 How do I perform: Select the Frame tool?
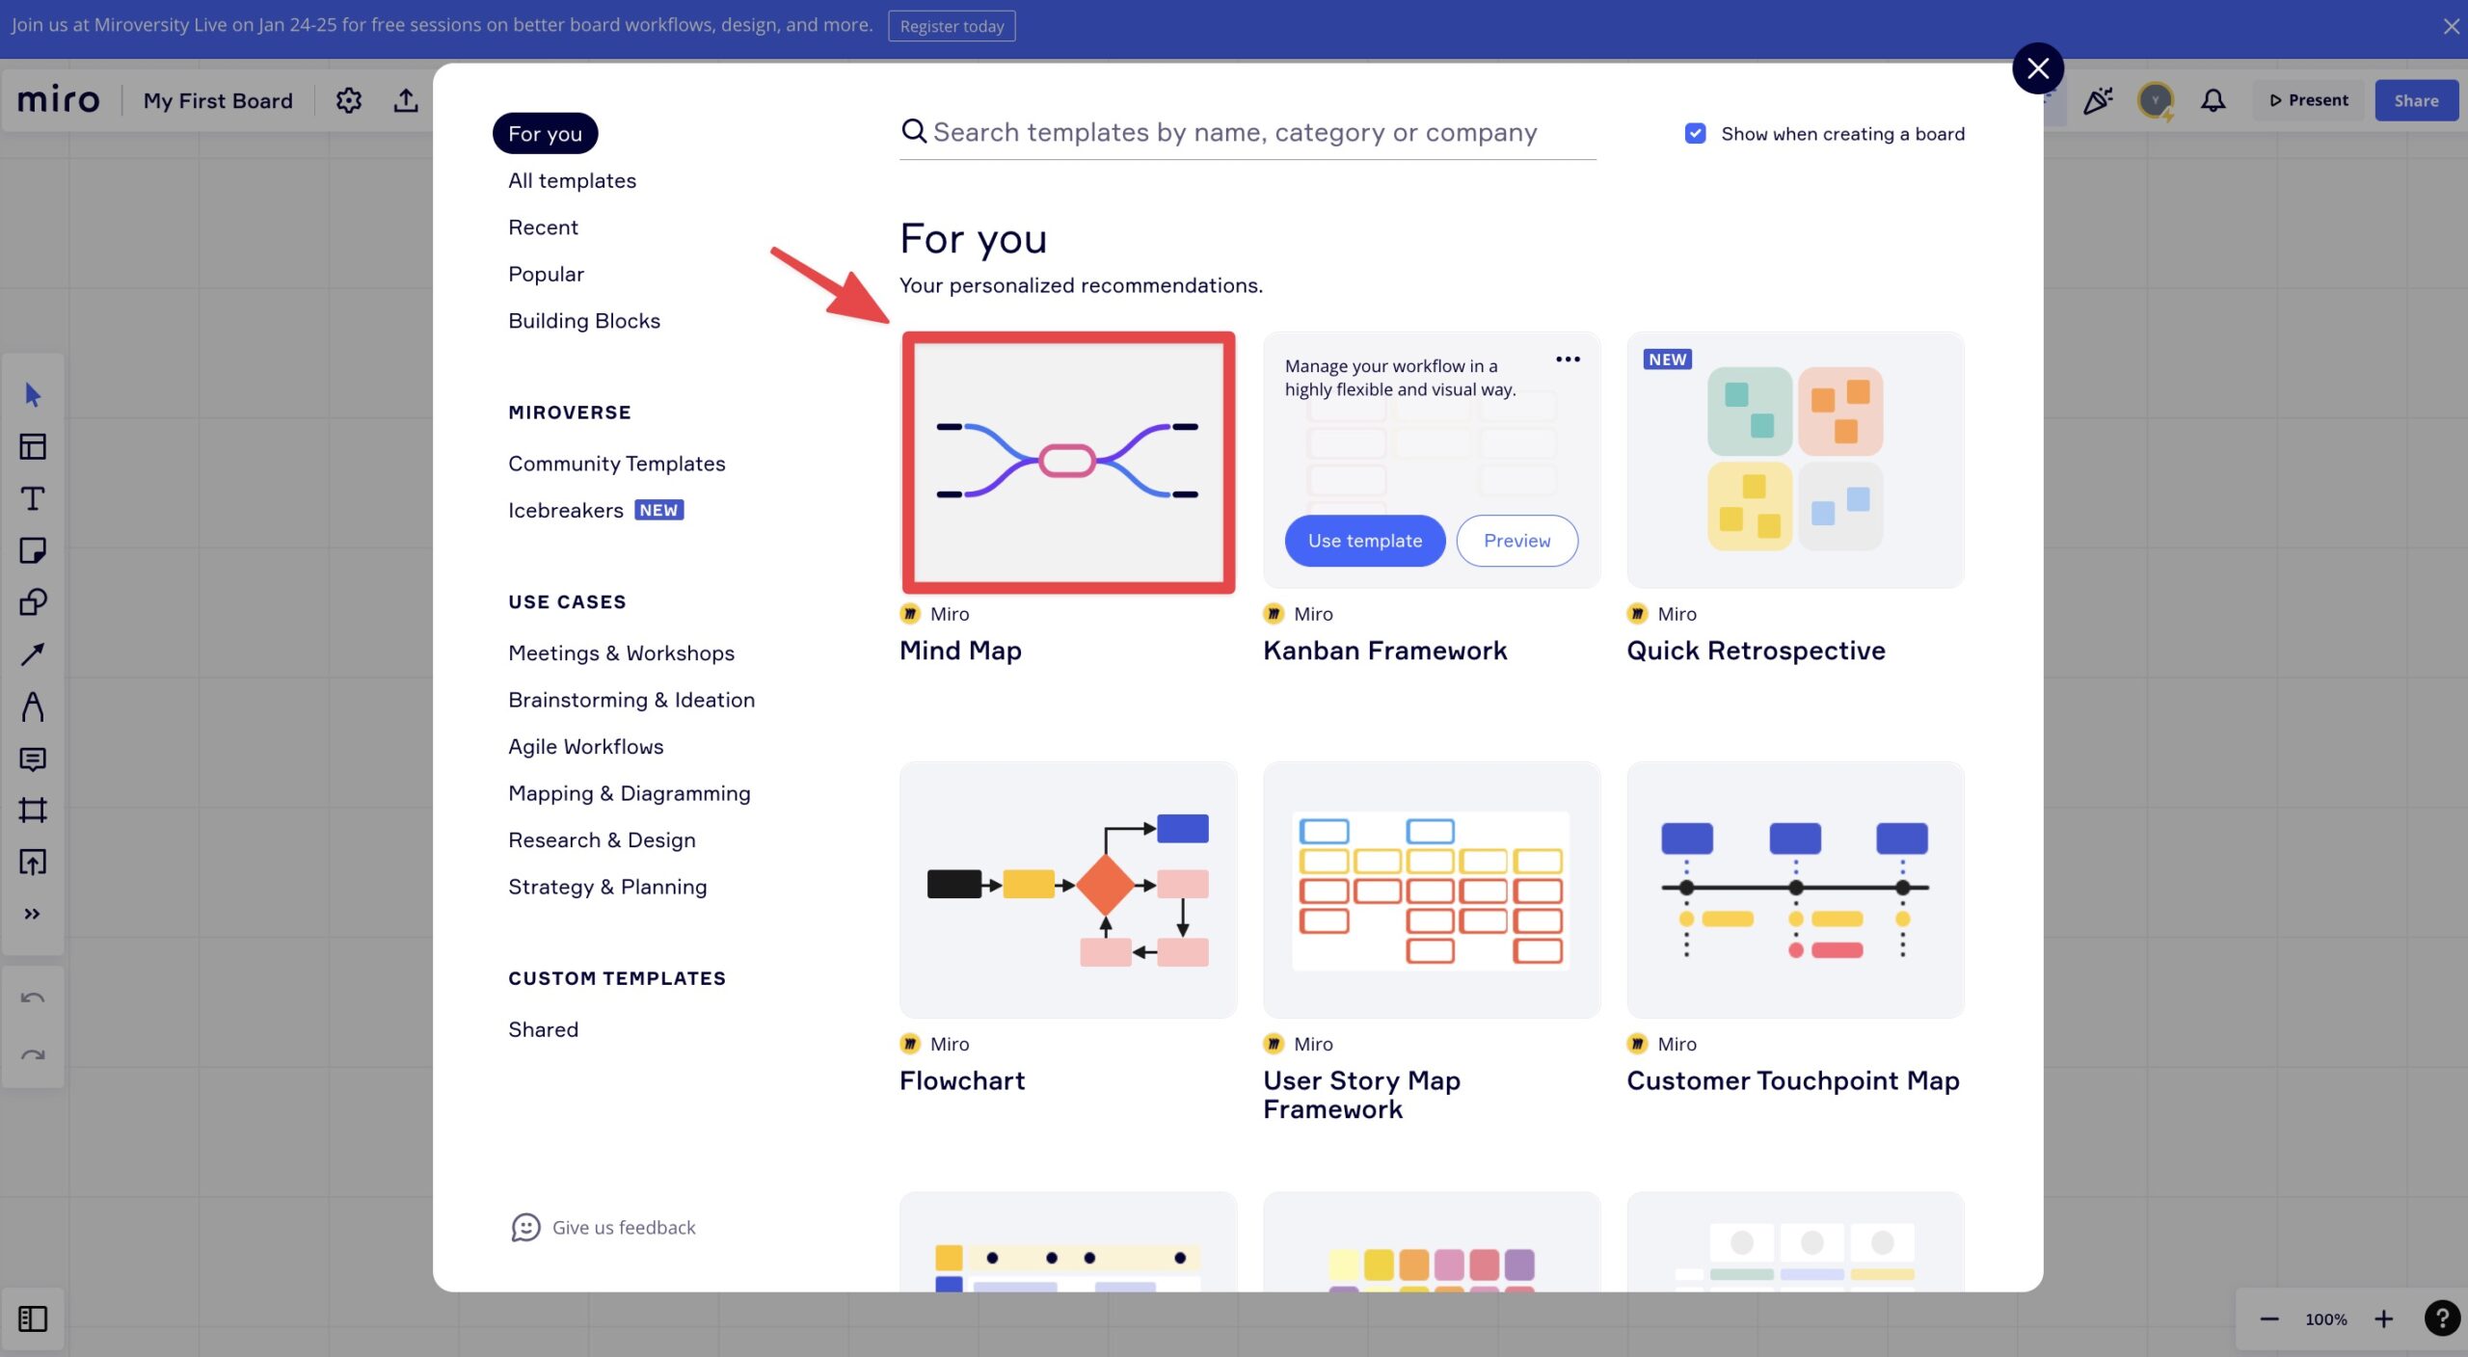pos(33,810)
